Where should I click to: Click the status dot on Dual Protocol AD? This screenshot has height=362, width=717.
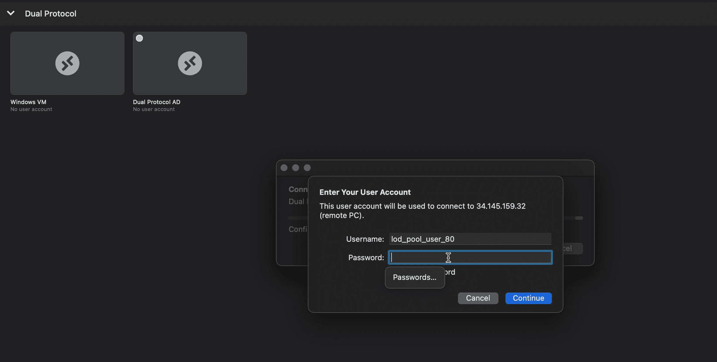click(139, 38)
